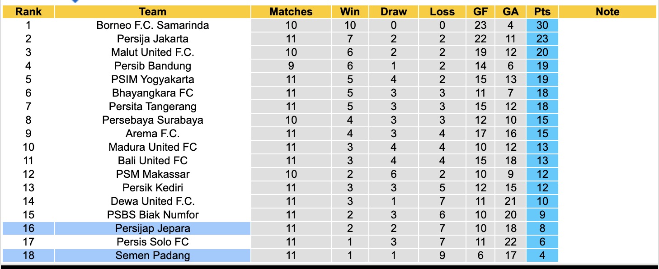Select Persib Bandung in the table

152,66
